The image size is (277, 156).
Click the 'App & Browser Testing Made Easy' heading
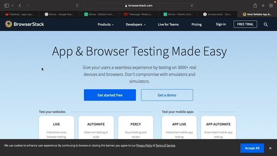(x=139, y=51)
